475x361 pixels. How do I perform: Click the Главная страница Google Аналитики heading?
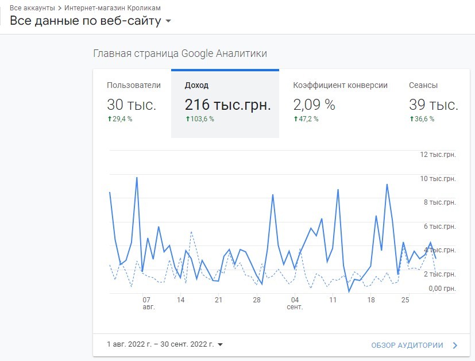click(x=180, y=53)
